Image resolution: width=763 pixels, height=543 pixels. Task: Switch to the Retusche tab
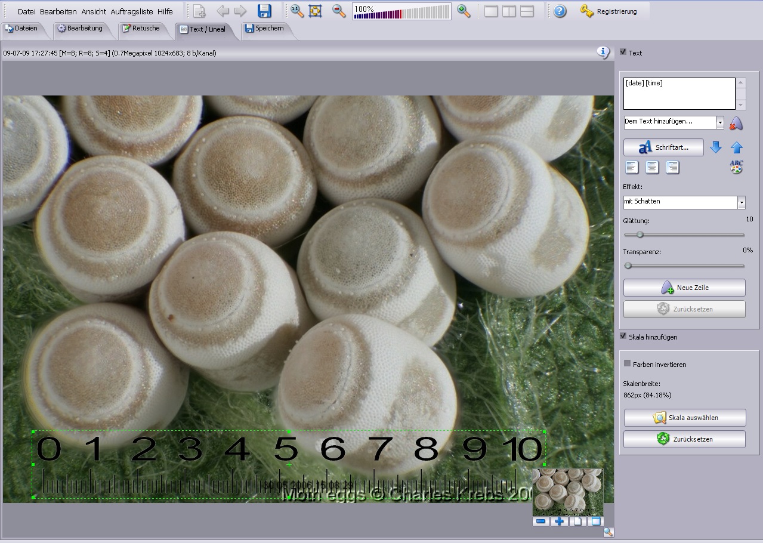pos(141,28)
